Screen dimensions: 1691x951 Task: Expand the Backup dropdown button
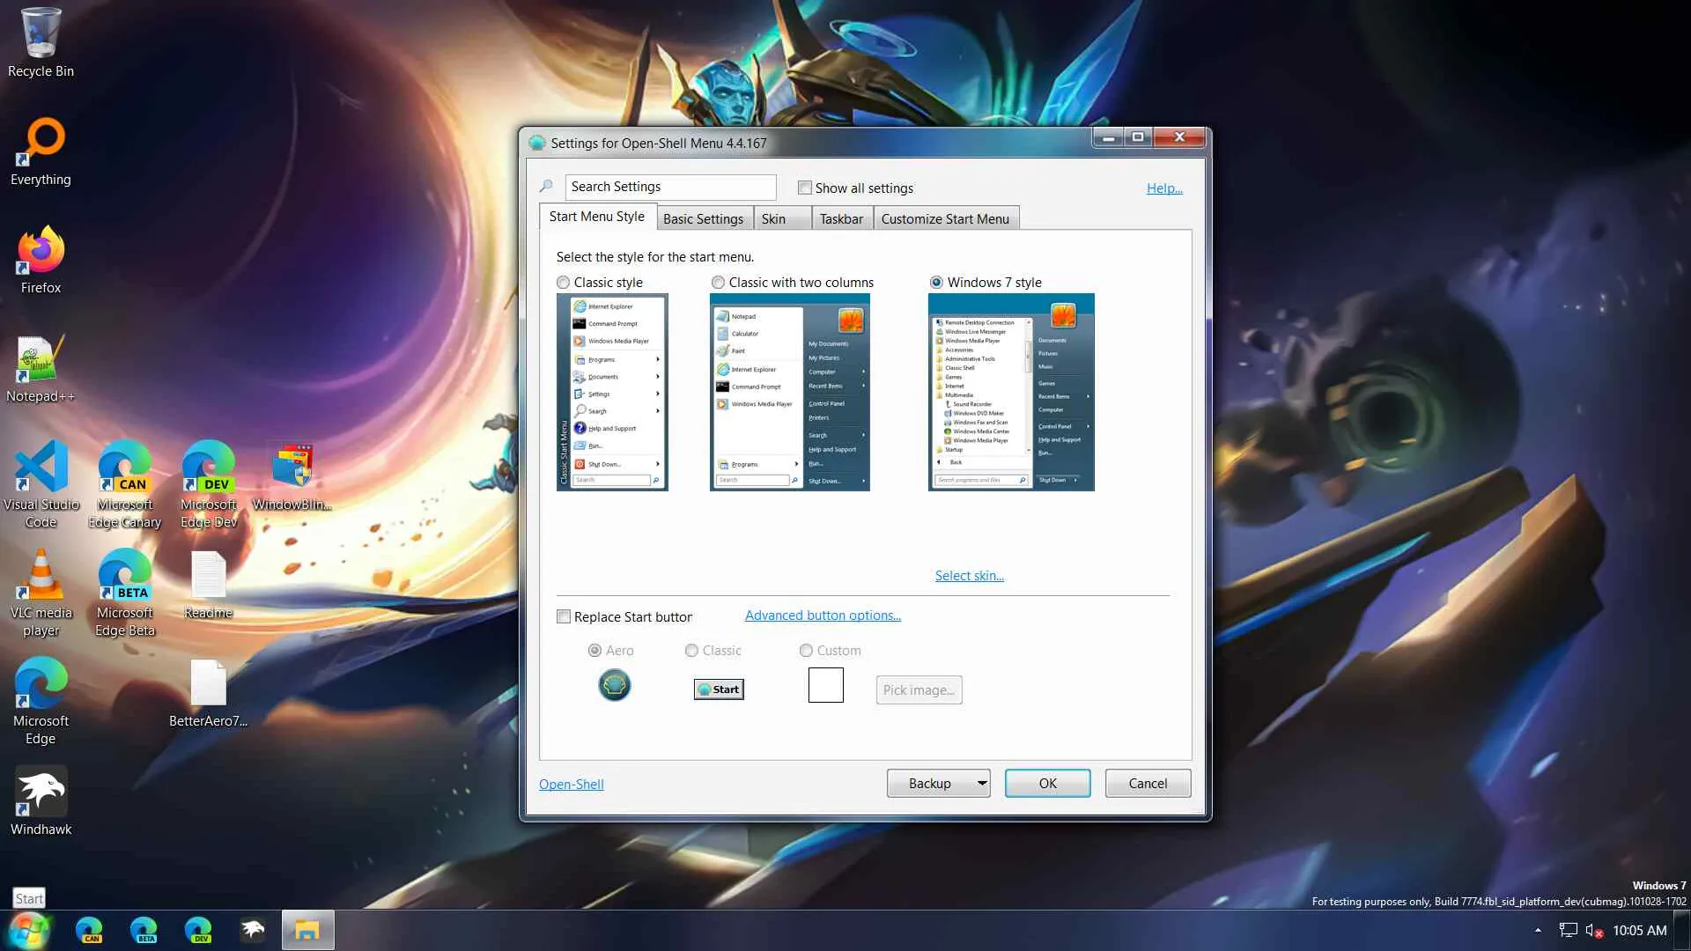981,784
